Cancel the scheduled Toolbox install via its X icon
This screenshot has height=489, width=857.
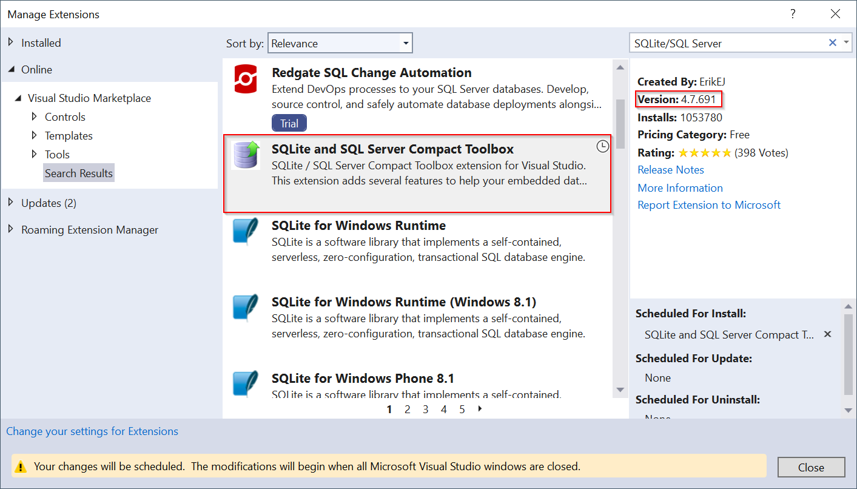click(827, 334)
